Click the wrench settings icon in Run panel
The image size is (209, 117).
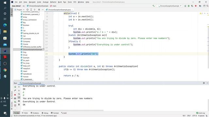point(15,90)
